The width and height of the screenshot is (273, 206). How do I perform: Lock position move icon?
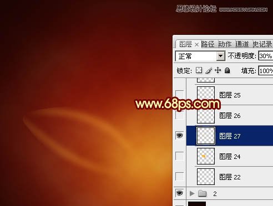pyautogui.click(x=218, y=70)
